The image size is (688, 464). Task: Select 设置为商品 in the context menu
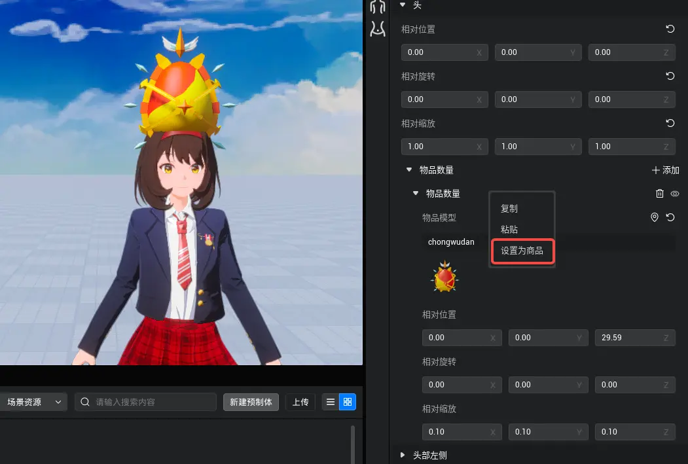tap(522, 251)
